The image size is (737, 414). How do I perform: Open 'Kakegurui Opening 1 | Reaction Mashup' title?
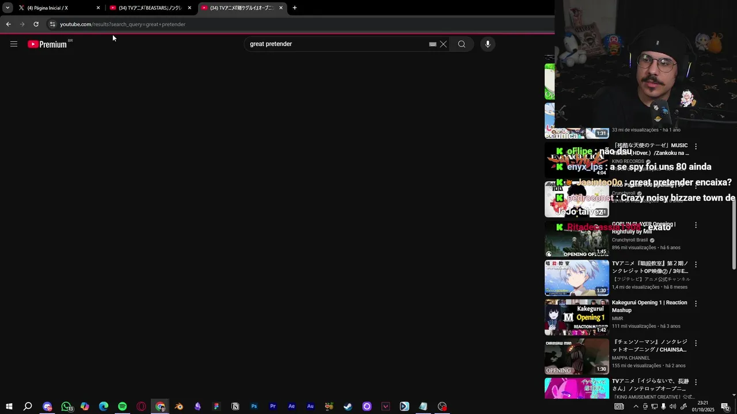coord(649,306)
